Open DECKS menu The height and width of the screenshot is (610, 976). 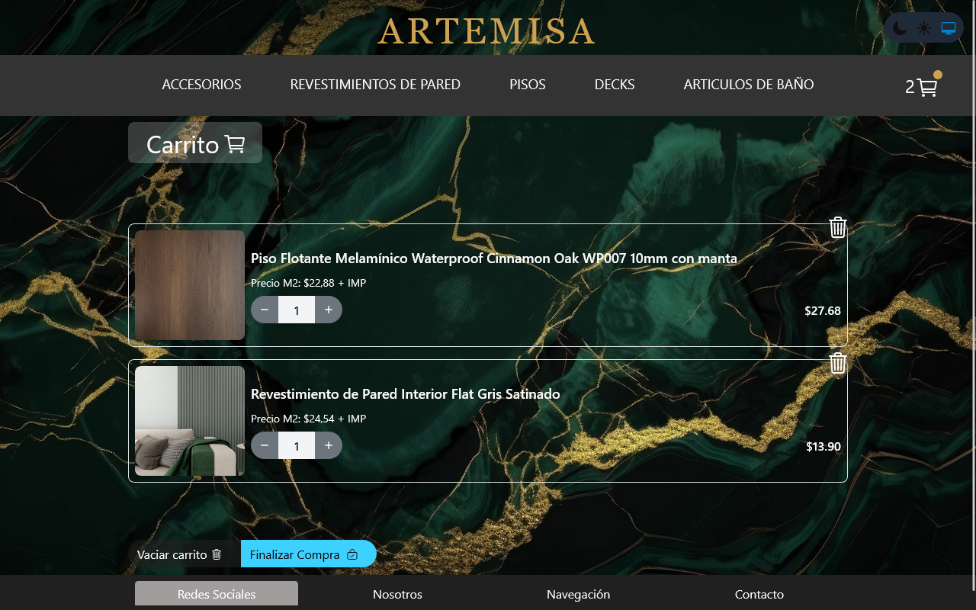615,85
